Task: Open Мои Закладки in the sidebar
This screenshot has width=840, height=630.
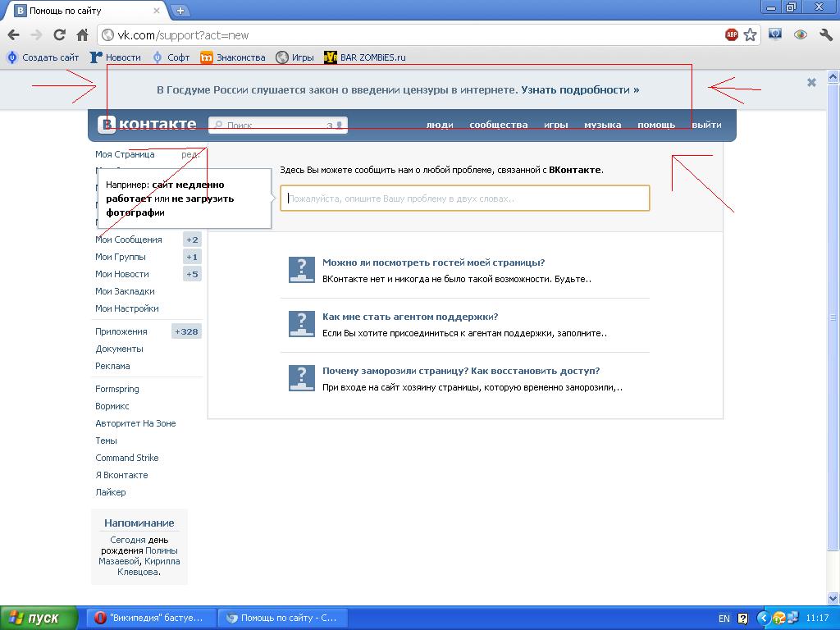Action: coord(125,291)
